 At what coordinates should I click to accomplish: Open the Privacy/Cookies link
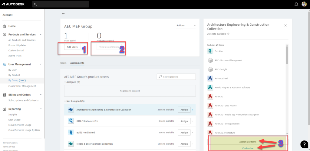(x=10, y=143)
